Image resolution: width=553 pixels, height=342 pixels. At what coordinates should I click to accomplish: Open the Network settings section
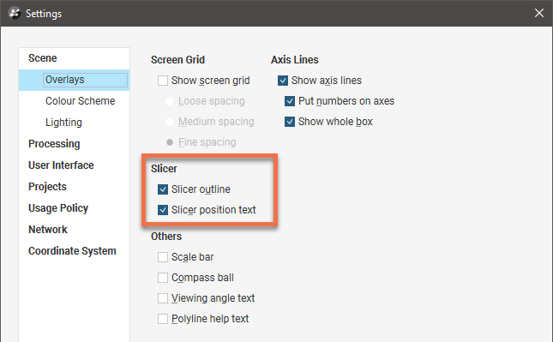pos(48,229)
